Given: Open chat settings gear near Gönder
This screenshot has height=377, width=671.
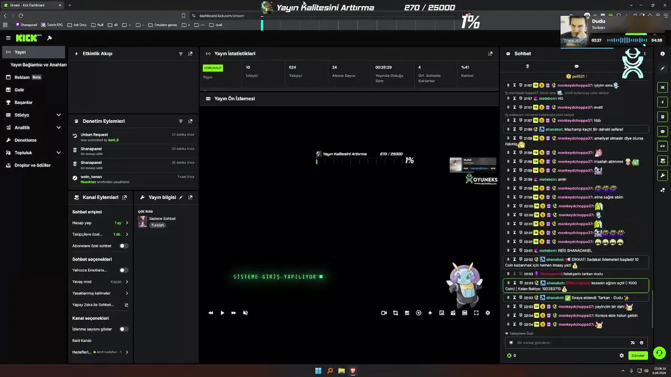Looking at the screenshot, I should [x=622, y=356].
